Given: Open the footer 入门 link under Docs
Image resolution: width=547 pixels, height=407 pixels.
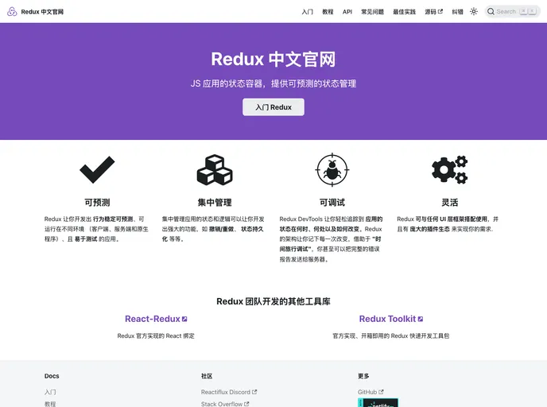Looking at the screenshot, I should pos(50,392).
